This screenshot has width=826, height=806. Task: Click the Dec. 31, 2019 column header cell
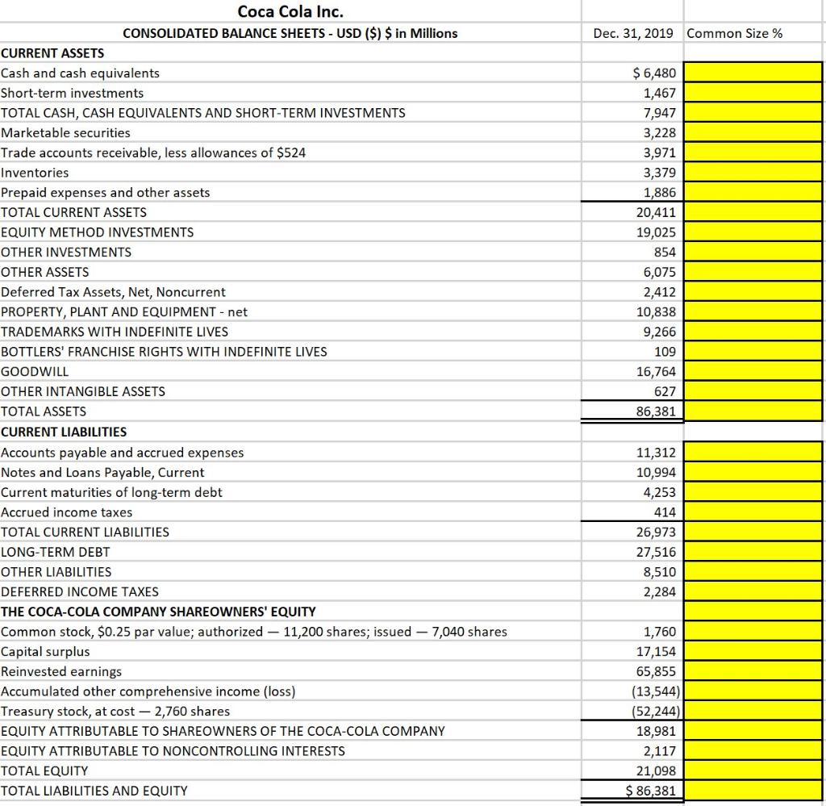coord(631,33)
